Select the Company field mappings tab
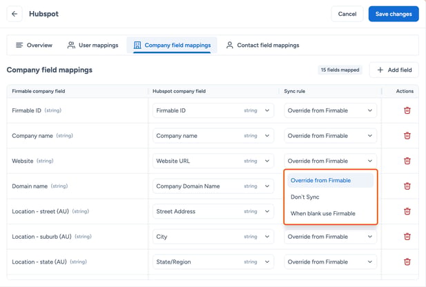The width and height of the screenshot is (426, 287). coord(172,45)
